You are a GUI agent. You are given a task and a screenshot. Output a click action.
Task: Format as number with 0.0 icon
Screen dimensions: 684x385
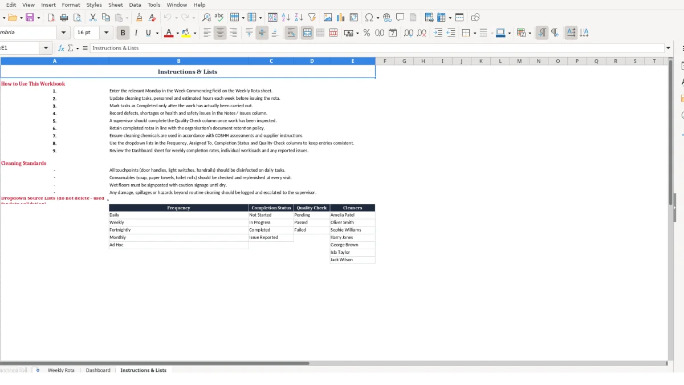(x=380, y=33)
